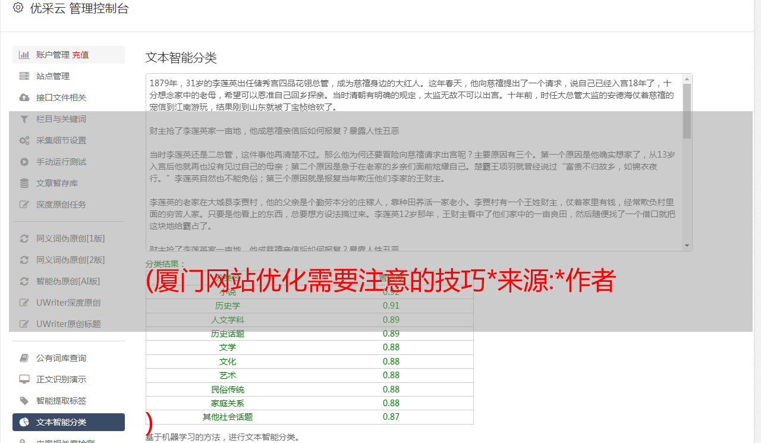
Task: Click the 文学 category cell
Action: [x=228, y=347]
